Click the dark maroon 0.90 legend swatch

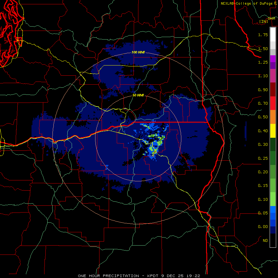[x=273, y=89]
